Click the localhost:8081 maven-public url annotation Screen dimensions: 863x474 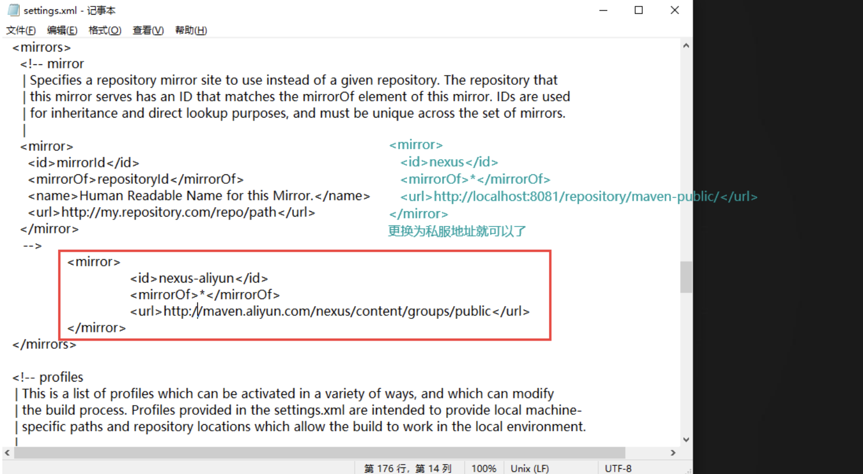pos(579,197)
